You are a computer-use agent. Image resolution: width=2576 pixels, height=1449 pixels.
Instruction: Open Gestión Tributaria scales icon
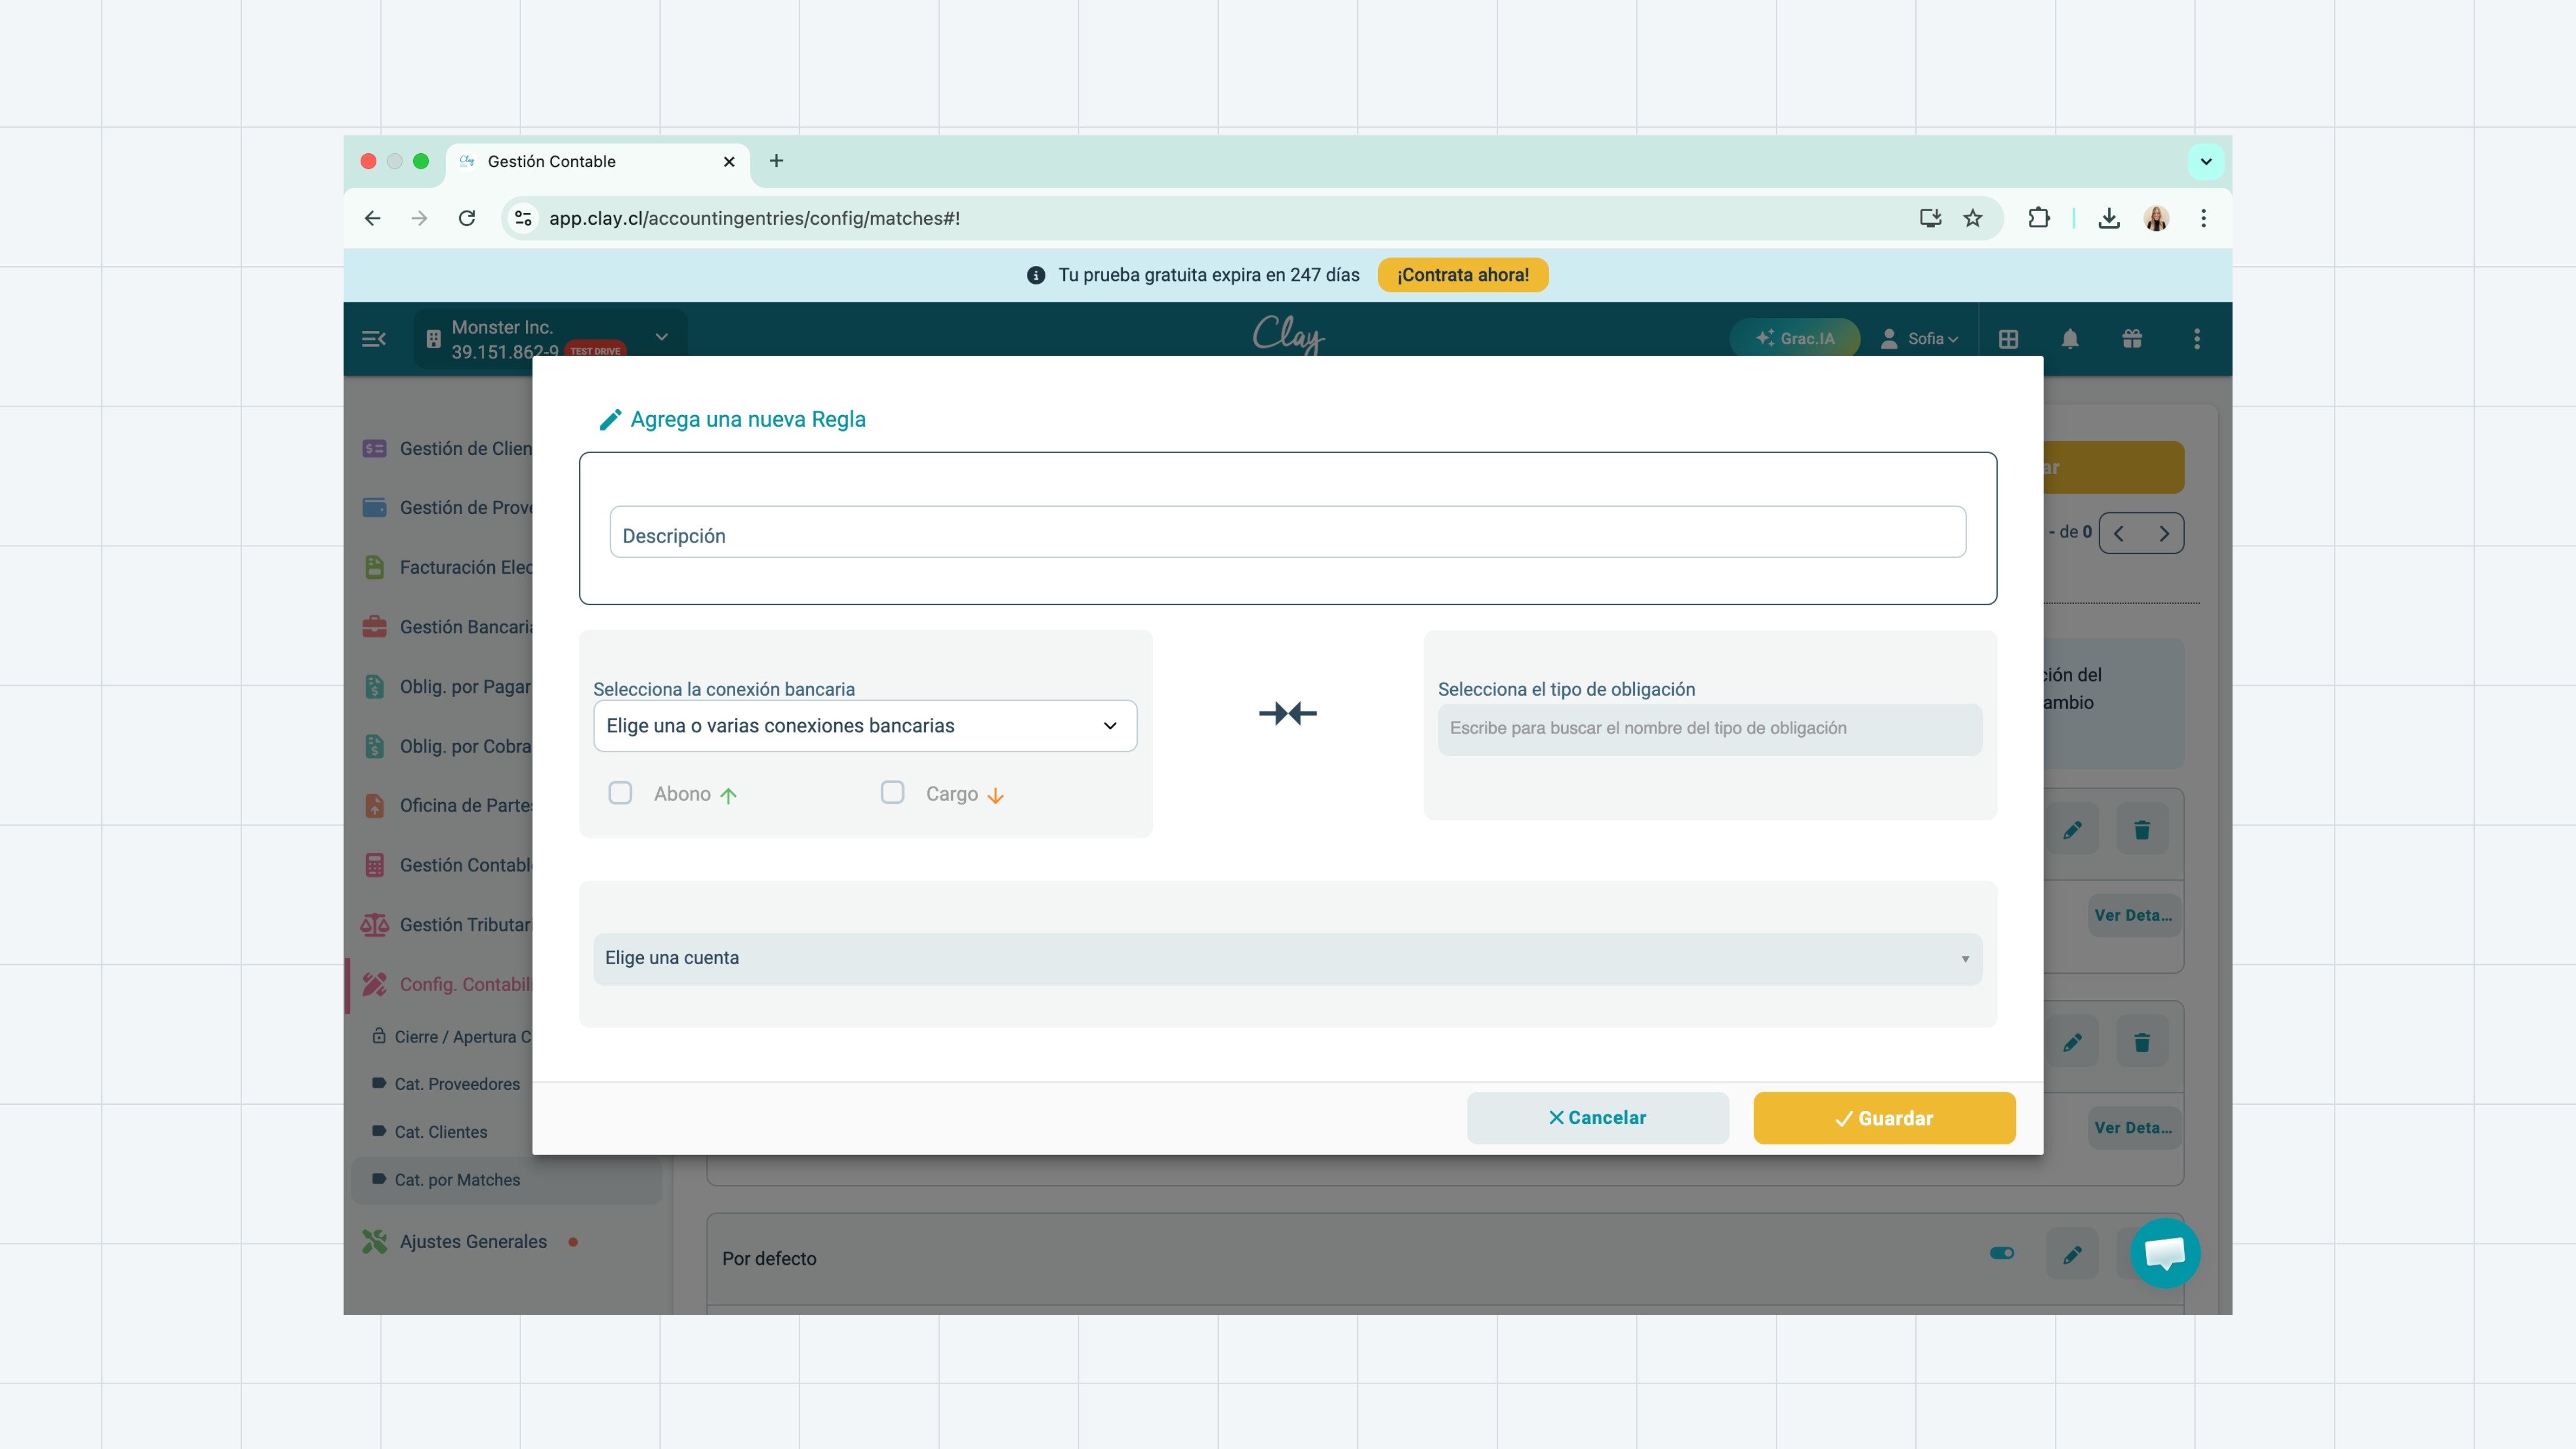point(374,925)
